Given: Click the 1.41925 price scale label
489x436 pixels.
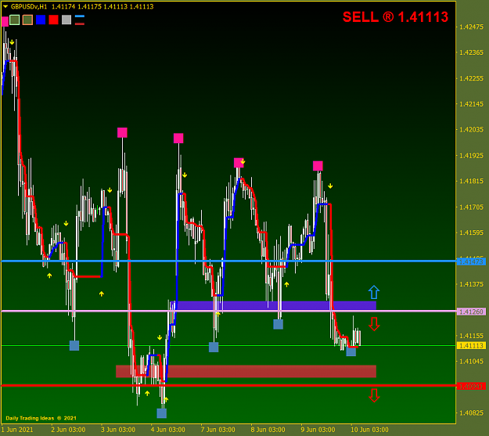Looking at the screenshot, I should [x=471, y=156].
